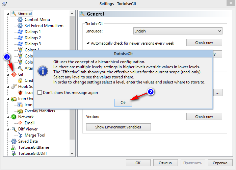Click the Saved Data gear icon
Image resolution: width=236 pixels, height=170 pixels.
coord(14,141)
